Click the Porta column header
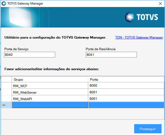The height and width of the screenshot is (136, 165). click(126, 79)
